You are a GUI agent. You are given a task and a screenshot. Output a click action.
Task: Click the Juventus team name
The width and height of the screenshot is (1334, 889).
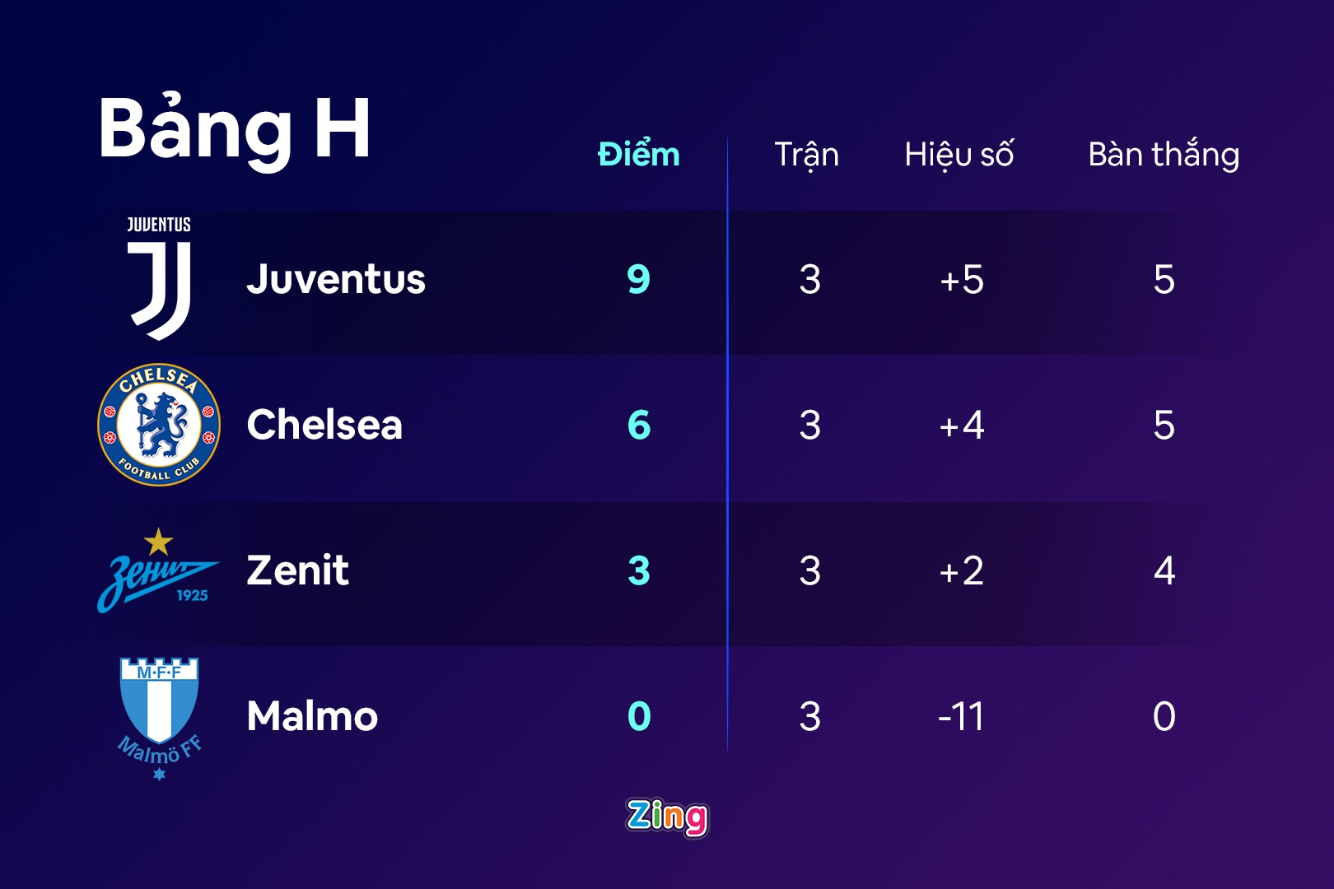click(x=336, y=279)
